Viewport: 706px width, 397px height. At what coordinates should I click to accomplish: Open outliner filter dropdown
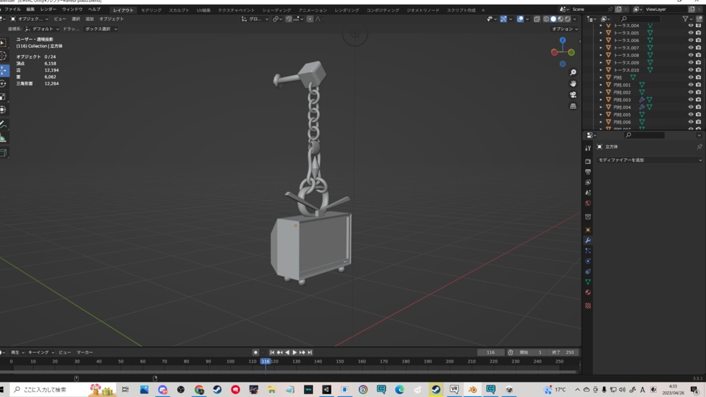[x=687, y=19]
